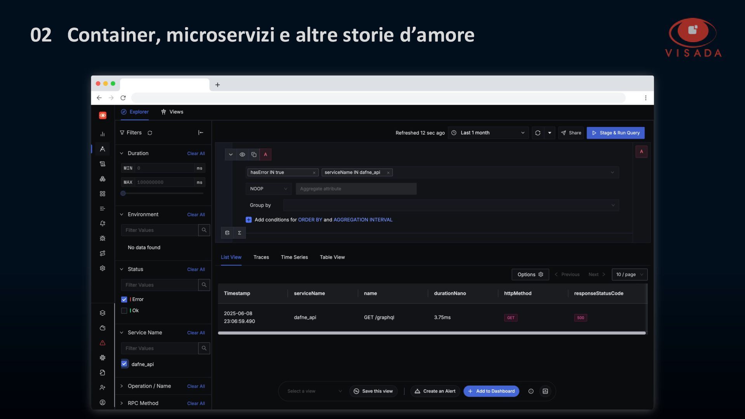Open the Alerts bell sidebar icon
745x419 pixels.
(x=102, y=223)
